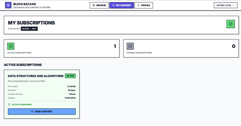Viewport: 241px width, 126px height.
Task: Click the 'Price Paid:' label
Action: coord(13,86)
